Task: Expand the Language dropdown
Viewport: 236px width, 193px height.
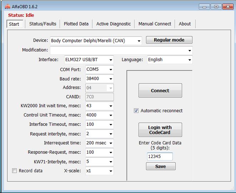Action: pyautogui.click(x=189, y=60)
